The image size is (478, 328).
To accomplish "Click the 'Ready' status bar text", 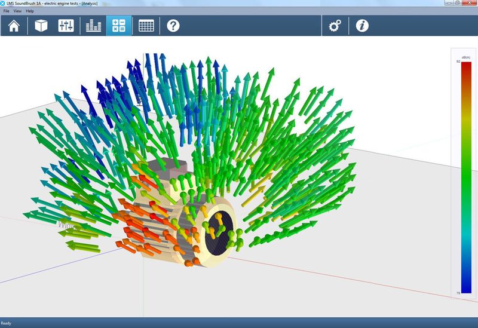I will point(6,323).
